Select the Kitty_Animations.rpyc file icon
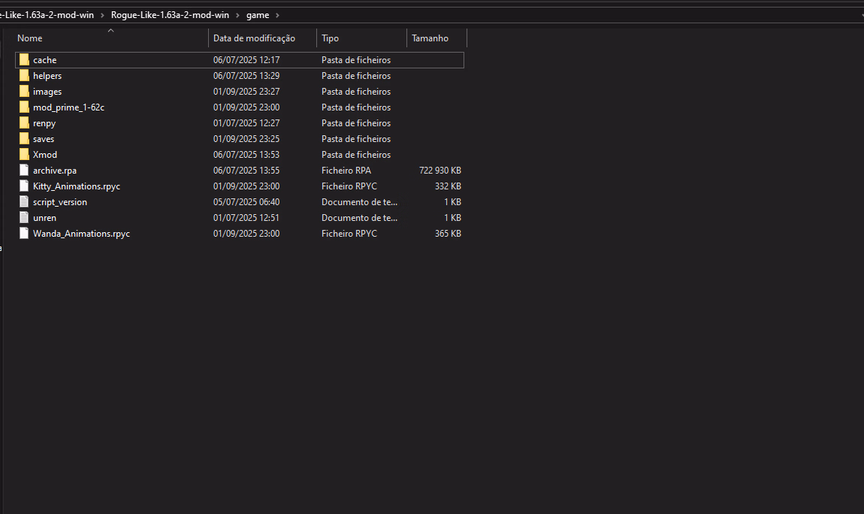The image size is (864, 514). pyautogui.click(x=24, y=186)
